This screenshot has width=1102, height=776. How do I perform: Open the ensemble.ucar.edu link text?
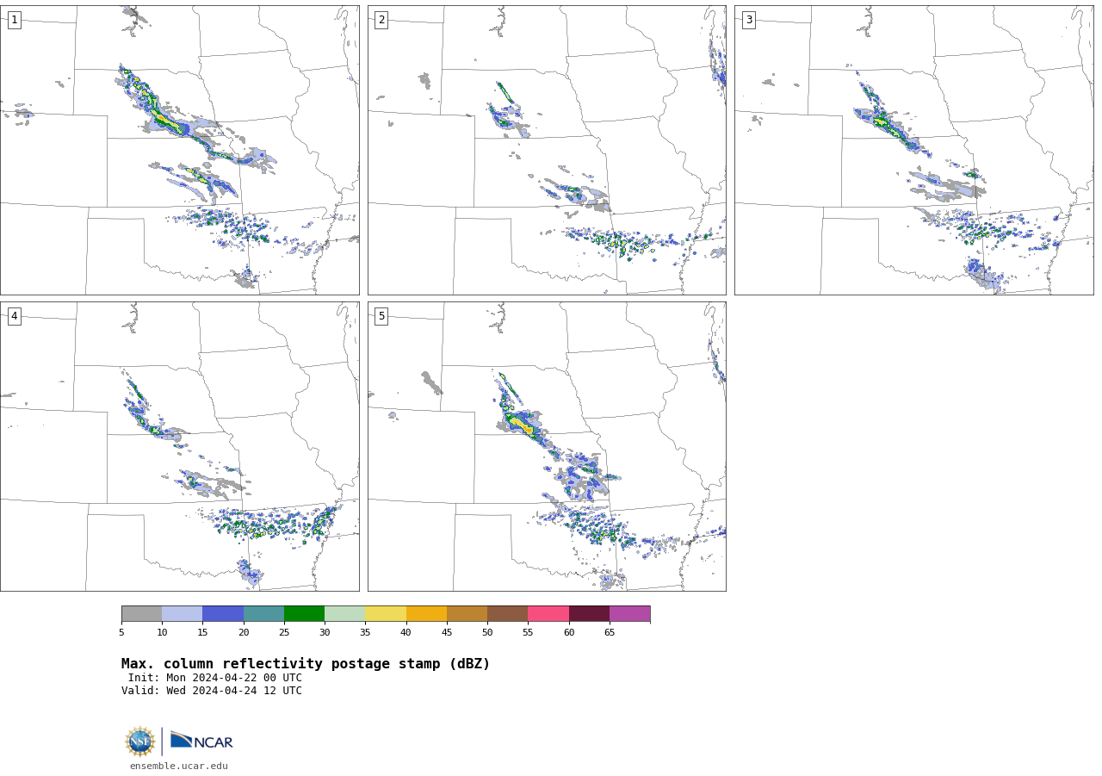[x=179, y=766]
